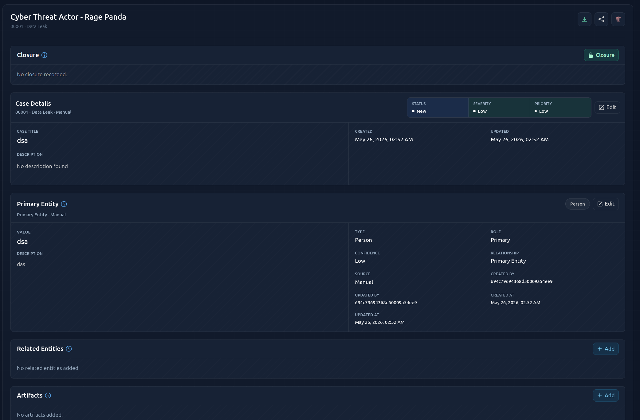640x420 pixels.
Task: Show Related Entities info icon
Action: [69, 349]
